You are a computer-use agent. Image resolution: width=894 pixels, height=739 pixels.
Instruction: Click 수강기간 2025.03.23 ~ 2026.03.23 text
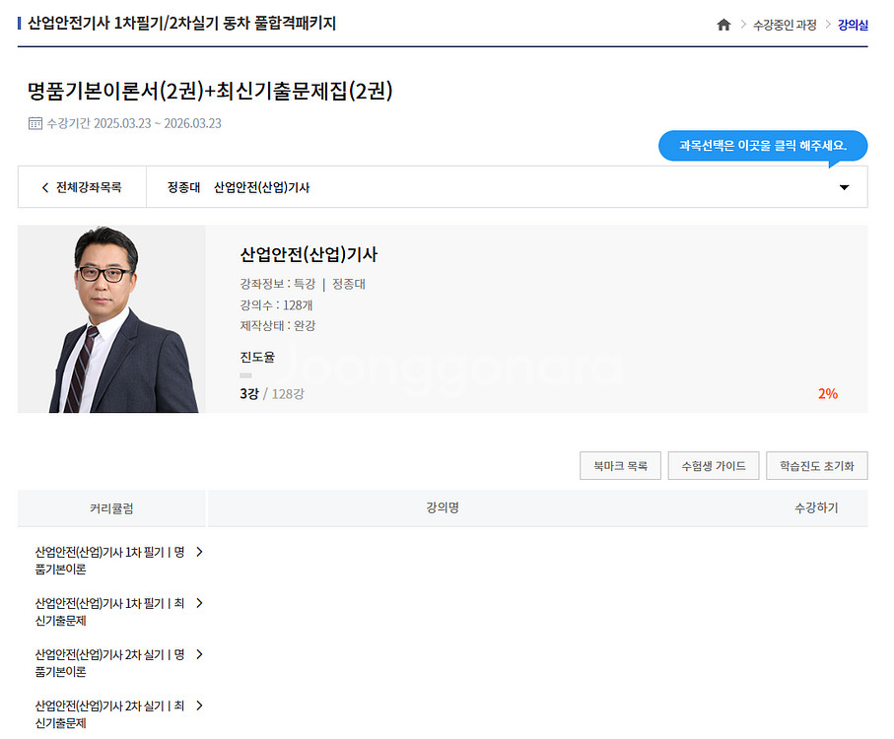pos(134,123)
